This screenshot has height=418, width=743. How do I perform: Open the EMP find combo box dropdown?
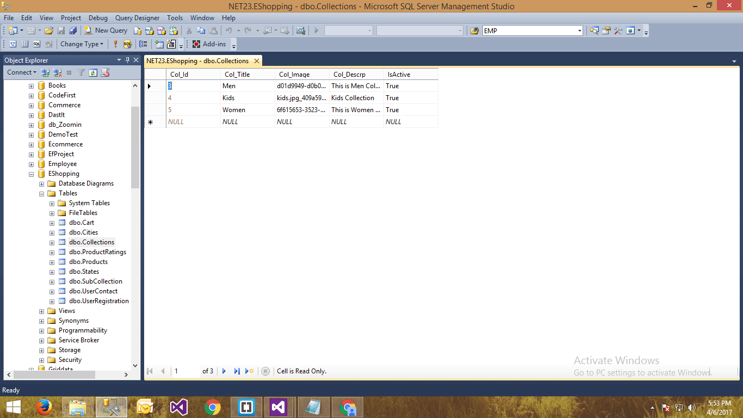click(x=579, y=31)
